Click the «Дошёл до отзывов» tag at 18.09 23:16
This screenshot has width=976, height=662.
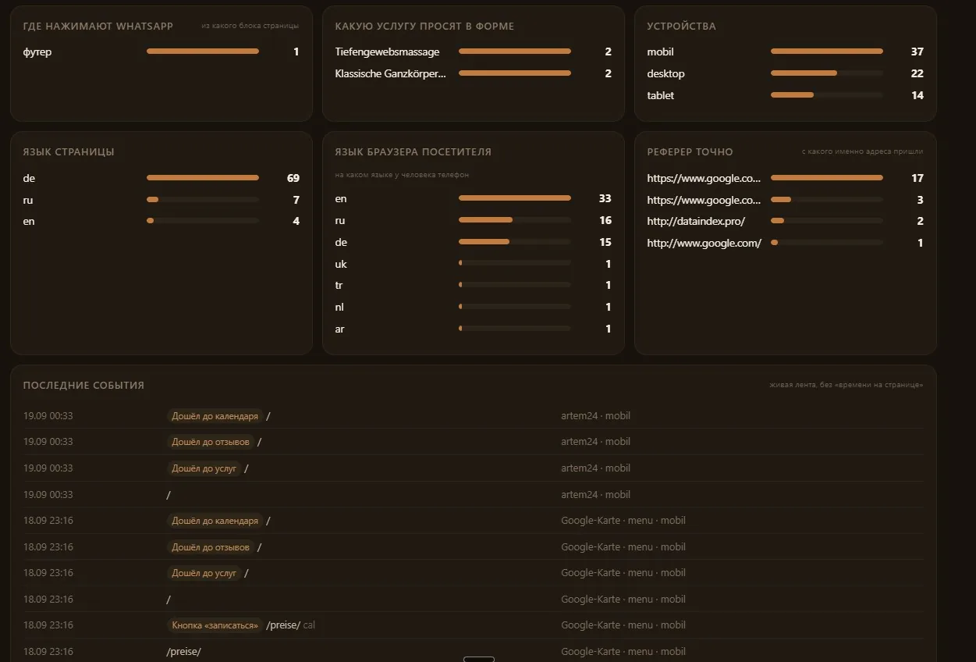[x=211, y=547]
